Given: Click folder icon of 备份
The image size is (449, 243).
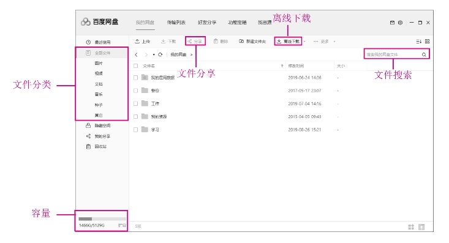Looking at the screenshot, I should 145,91.
